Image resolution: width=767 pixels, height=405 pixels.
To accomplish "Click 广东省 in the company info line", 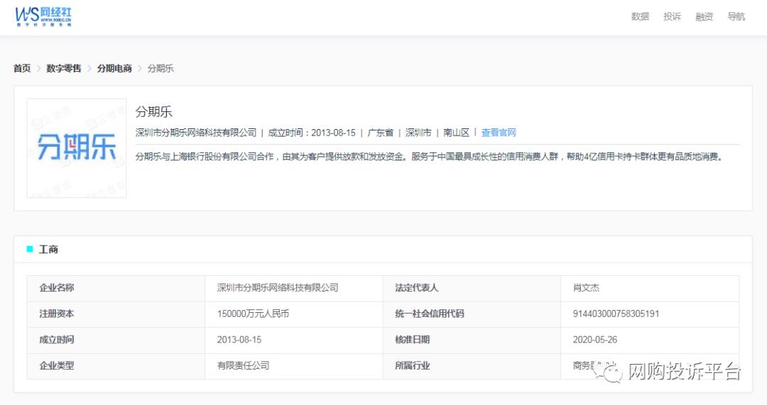I will 381,133.
